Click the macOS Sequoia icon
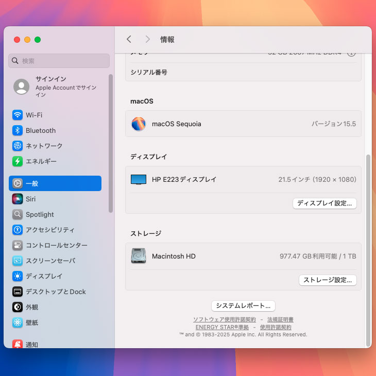The height and width of the screenshot is (376, 376). pos(139,124)
